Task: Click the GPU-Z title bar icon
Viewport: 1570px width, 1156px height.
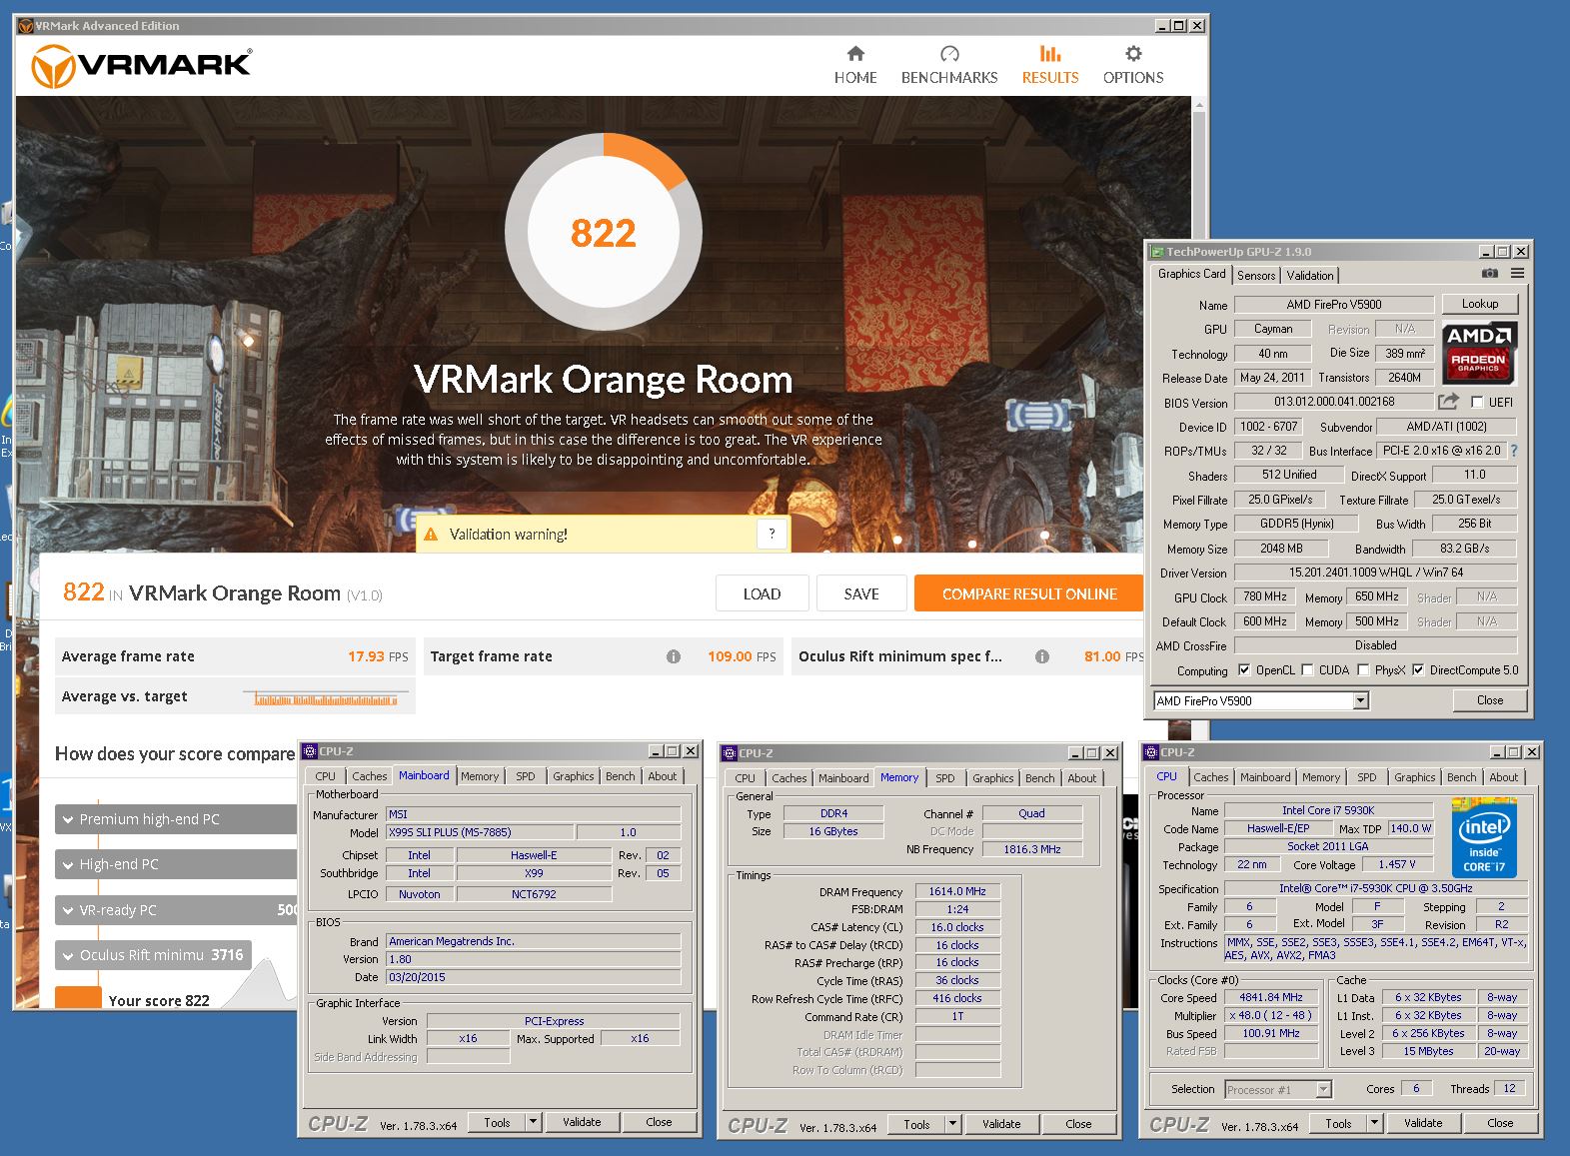Action: coord(1157,252)
